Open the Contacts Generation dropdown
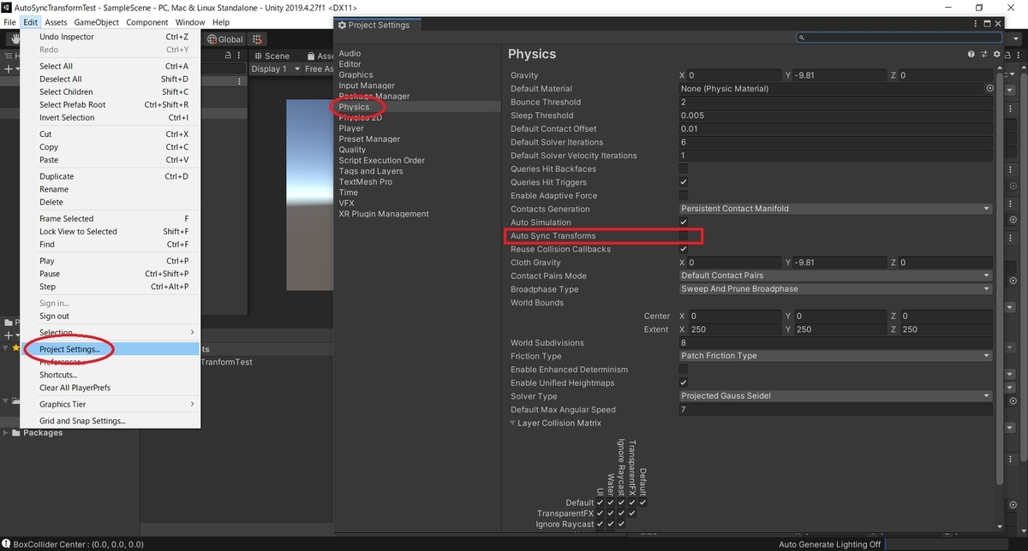This screenshot has height=551, width=1028. pyautogui.click(x=835, y=209)
